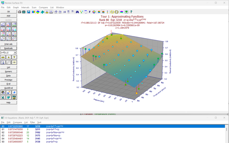Click the teal solid surface toolbar icon
Viewport: 229px width, 143px height.
coord(43,12)
